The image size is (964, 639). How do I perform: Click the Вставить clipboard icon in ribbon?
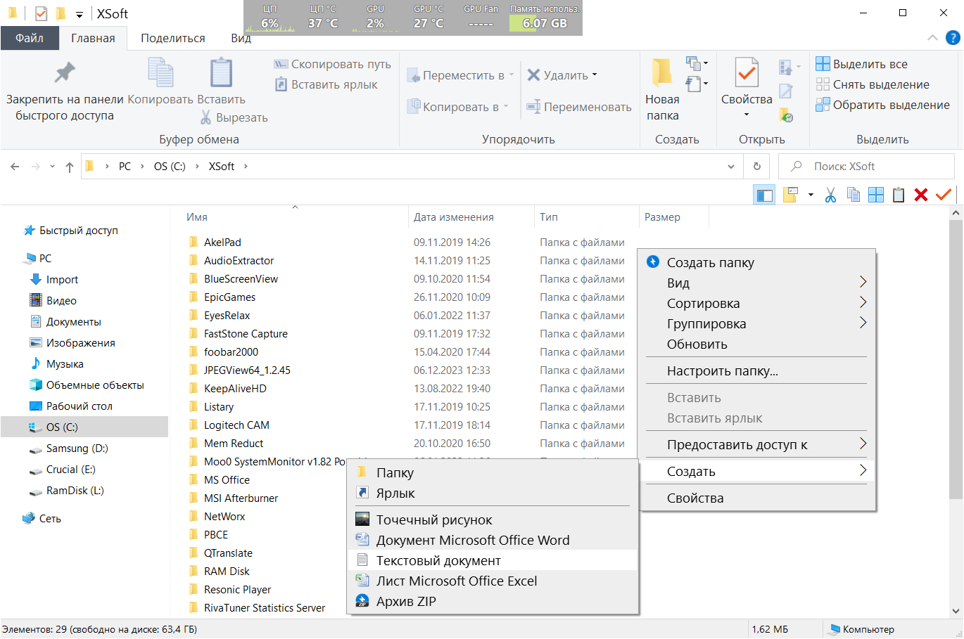coord(221,72)
